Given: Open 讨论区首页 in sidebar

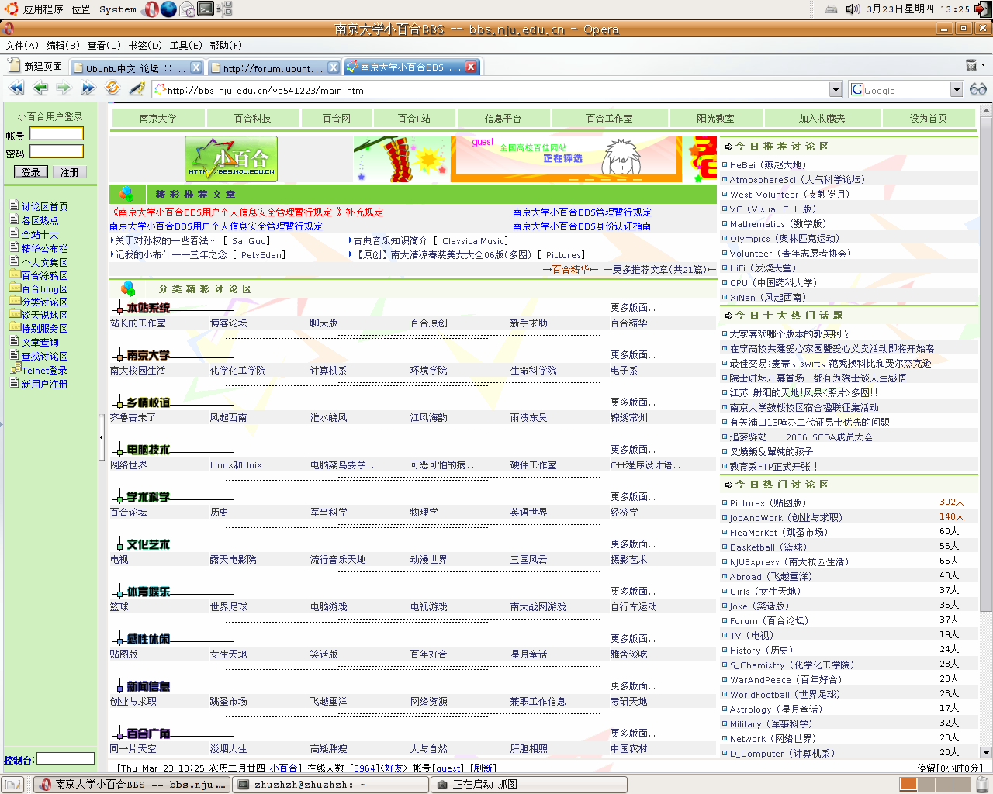Looking at the screenshot, I should (x=44, y=206).
